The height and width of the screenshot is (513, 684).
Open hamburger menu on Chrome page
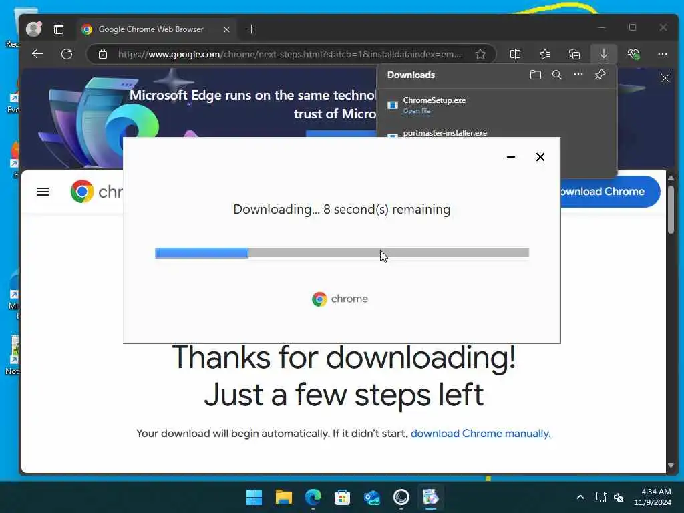click(43, 192)
